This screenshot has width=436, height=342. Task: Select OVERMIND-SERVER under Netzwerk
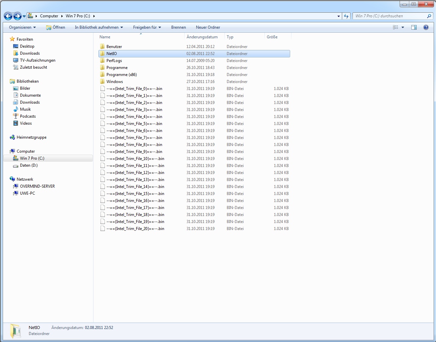tap(37, 186)
